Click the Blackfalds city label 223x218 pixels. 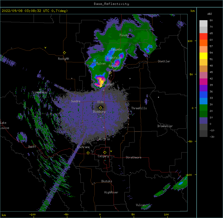tap(114, 58)
